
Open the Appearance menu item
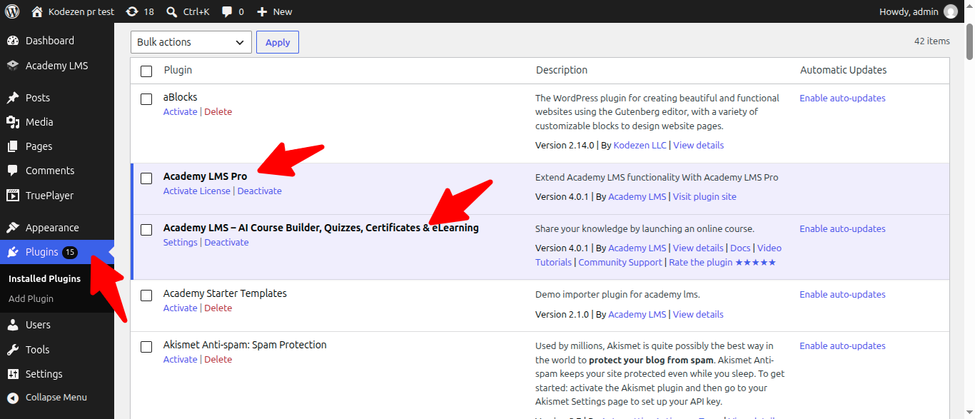coord(57,228)
